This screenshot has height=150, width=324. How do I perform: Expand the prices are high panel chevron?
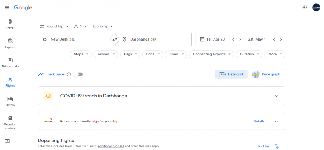click(276, 122)
